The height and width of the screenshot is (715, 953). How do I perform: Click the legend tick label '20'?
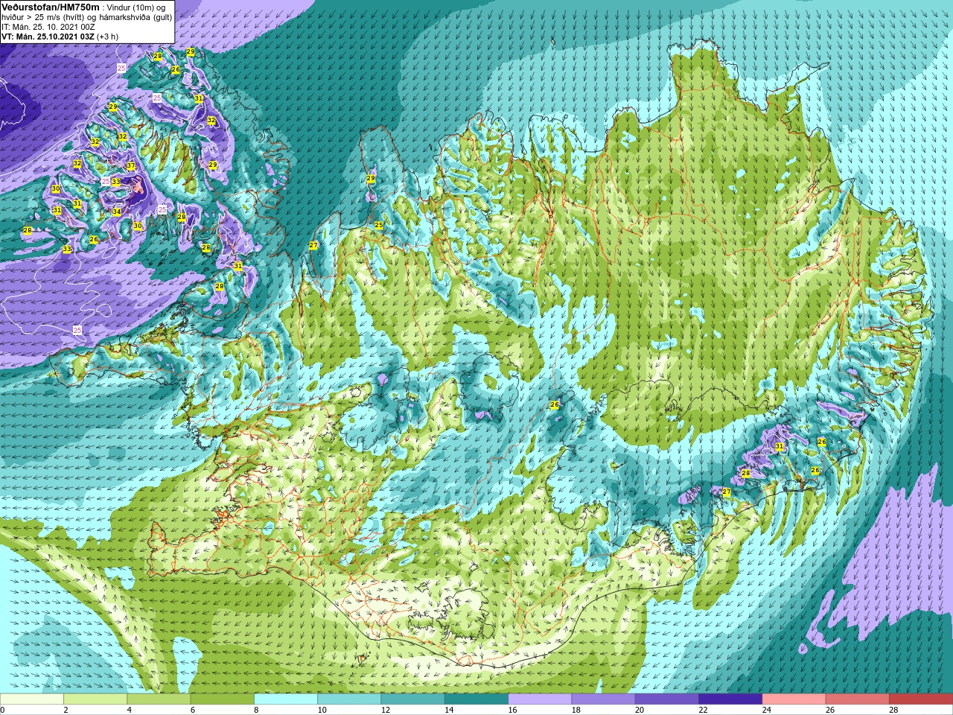point(640,710)
